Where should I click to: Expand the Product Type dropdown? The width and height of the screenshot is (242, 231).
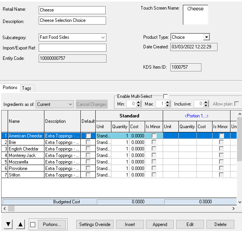[x=206, y=37]
